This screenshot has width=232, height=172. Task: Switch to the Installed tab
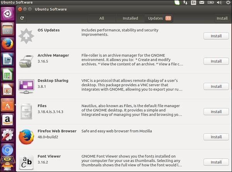click(130, 18)
